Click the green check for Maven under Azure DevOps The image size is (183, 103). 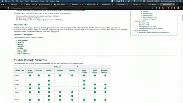click(x=84, y=100)
